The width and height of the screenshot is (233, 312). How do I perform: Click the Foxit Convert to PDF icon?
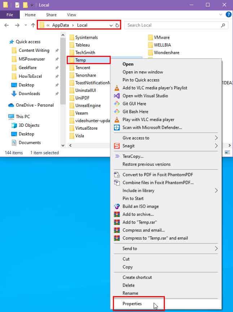[117, 175]
